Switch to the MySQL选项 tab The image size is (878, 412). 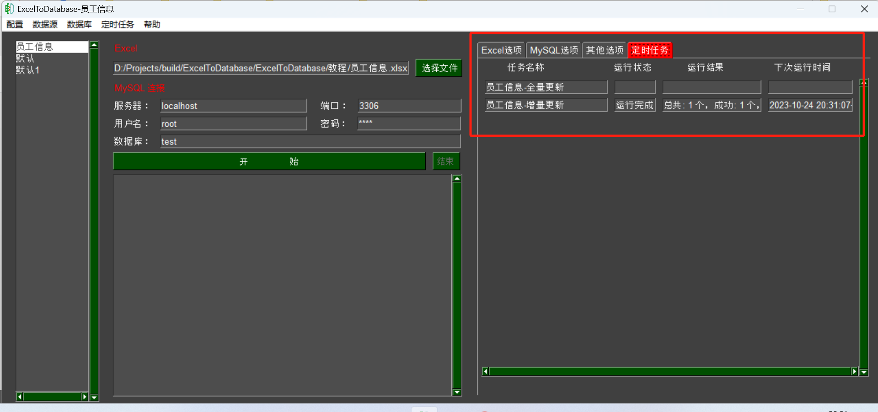coord(553,50)
